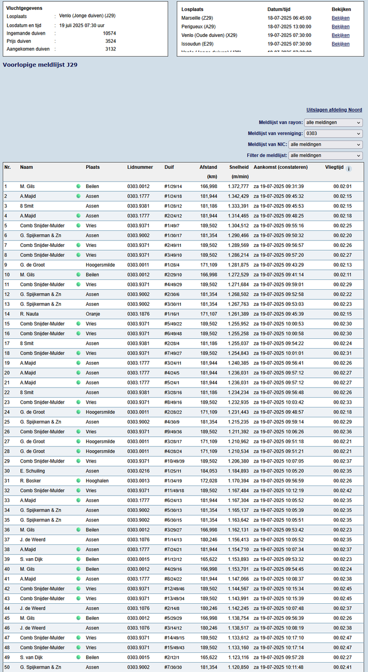The width and height of the screenshot is (368, 672).
Task: Click green dot in row 19 A.Majid
Action: pos(79,363)
